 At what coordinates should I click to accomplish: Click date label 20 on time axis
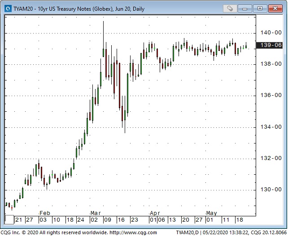point(186,220)
